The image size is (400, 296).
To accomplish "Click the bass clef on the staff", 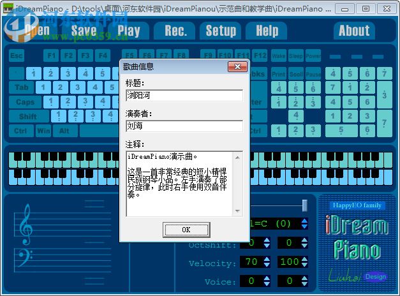I will 25,257.
